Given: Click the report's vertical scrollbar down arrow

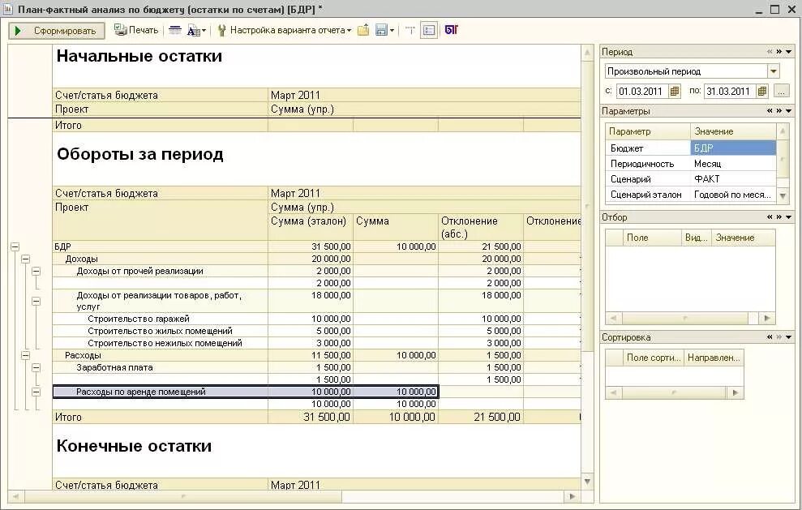Looking at the screenshot, I should [587, 482].
